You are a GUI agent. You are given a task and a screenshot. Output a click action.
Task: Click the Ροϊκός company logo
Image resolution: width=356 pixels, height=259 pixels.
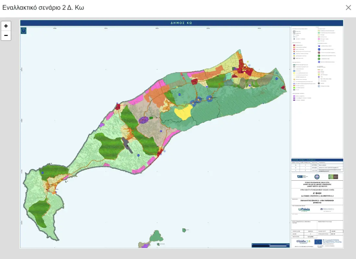[x=304, y=209]
